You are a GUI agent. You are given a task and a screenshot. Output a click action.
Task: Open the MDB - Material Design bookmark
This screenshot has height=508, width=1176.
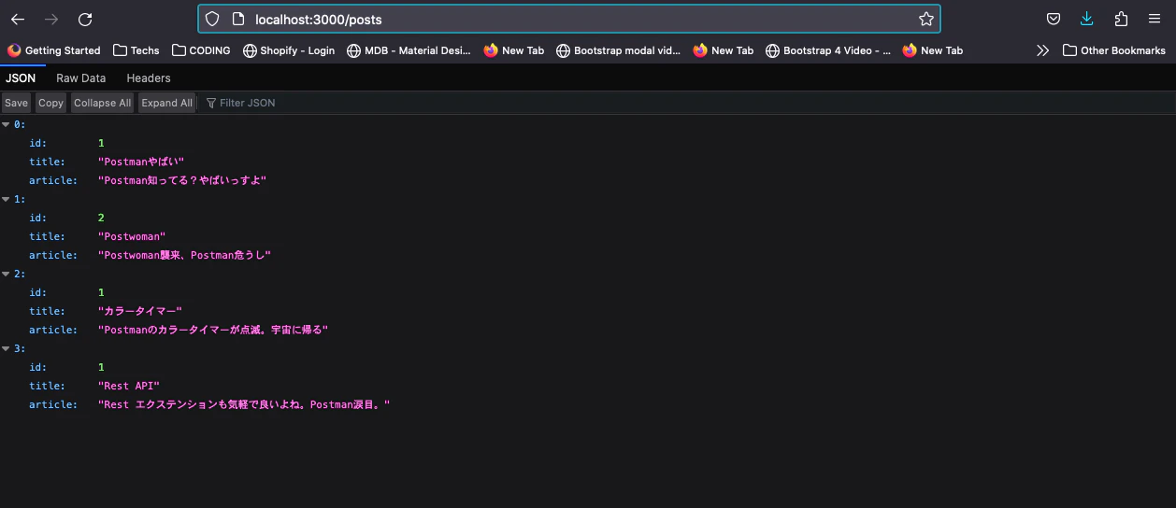[409, 50]
